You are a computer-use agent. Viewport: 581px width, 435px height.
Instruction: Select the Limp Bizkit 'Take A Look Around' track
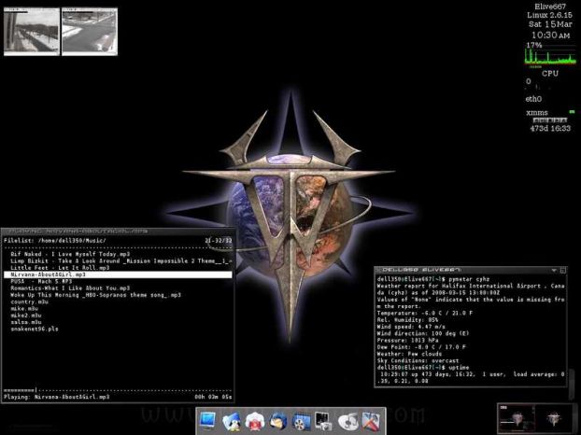pyautogui.click(x=121, y=260)
